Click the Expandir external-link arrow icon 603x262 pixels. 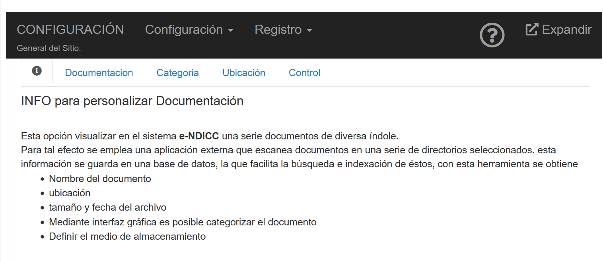(532, 29)
